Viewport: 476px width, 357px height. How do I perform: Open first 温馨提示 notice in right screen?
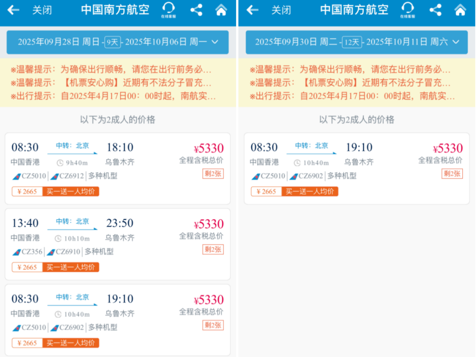pyautogui.click(x=350, y=70)
